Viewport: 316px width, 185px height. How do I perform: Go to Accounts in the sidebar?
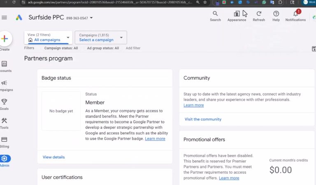click(5, 67)
